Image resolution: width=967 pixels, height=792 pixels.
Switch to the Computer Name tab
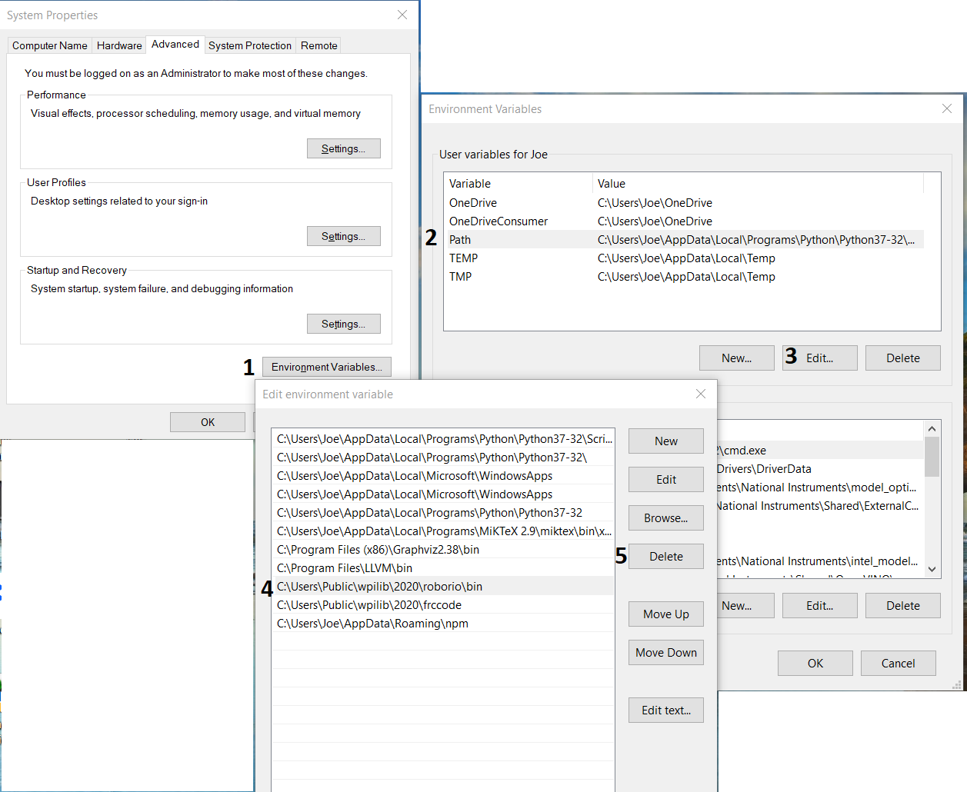click(x=50, y=45)
